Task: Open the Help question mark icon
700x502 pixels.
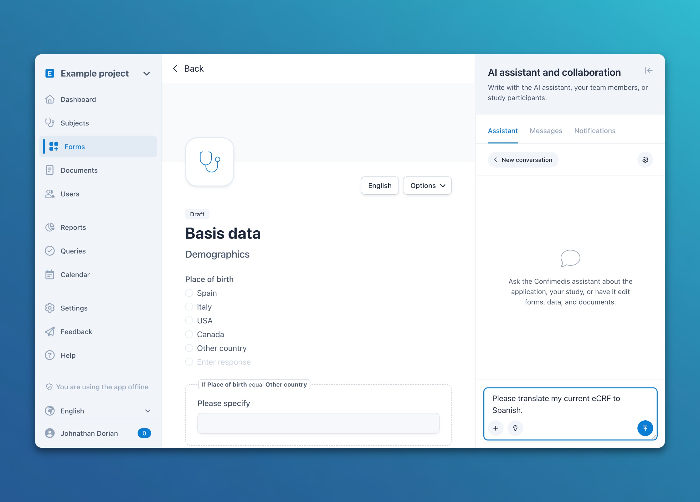Action: point(50,355)
